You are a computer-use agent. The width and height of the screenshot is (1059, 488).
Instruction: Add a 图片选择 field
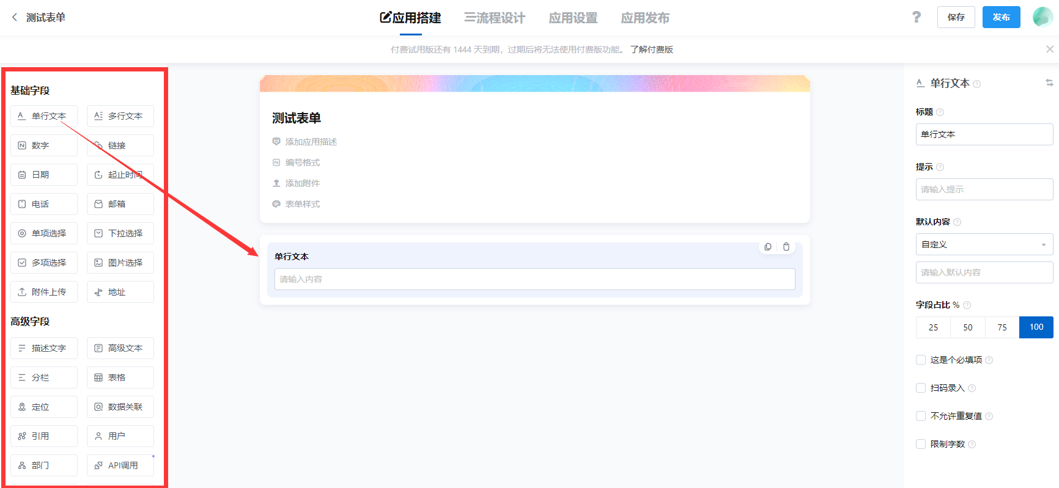(x=120, y=263)
